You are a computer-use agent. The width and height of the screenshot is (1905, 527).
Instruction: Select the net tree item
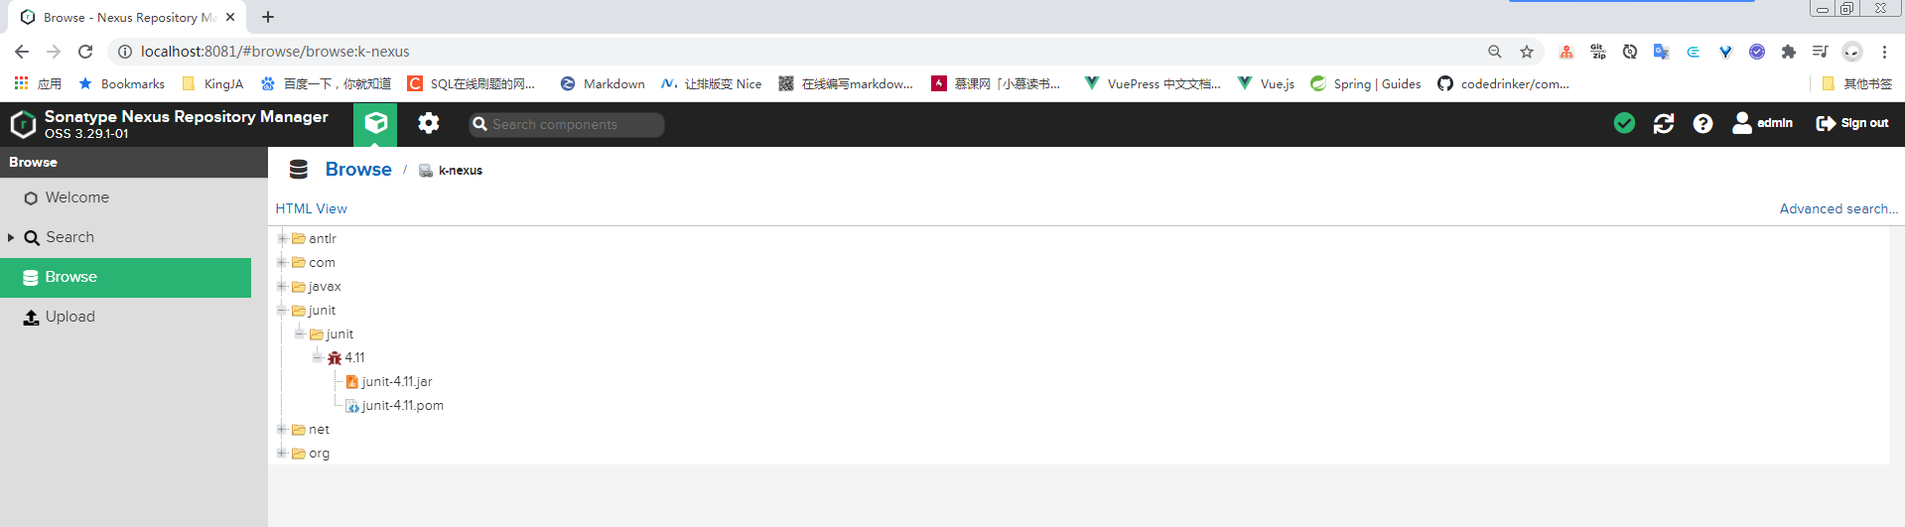(319, 429)
